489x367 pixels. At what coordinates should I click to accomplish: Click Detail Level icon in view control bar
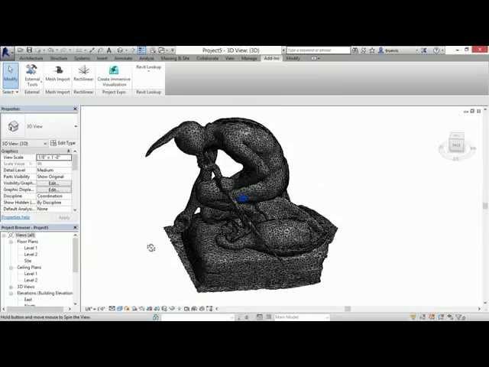coord(112,309)
